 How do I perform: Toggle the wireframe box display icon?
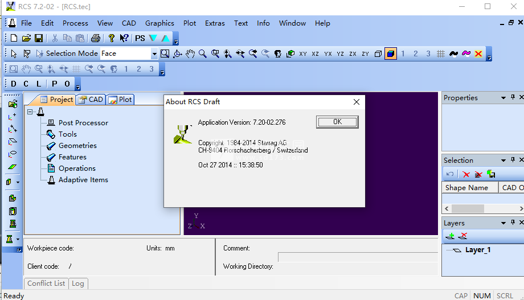coord(378,54)
